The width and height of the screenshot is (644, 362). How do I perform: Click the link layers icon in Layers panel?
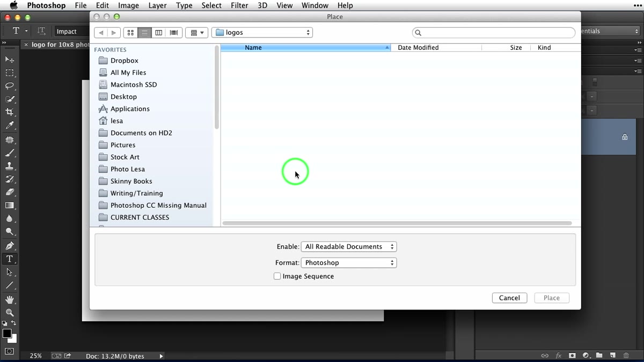tap(545, 356)
